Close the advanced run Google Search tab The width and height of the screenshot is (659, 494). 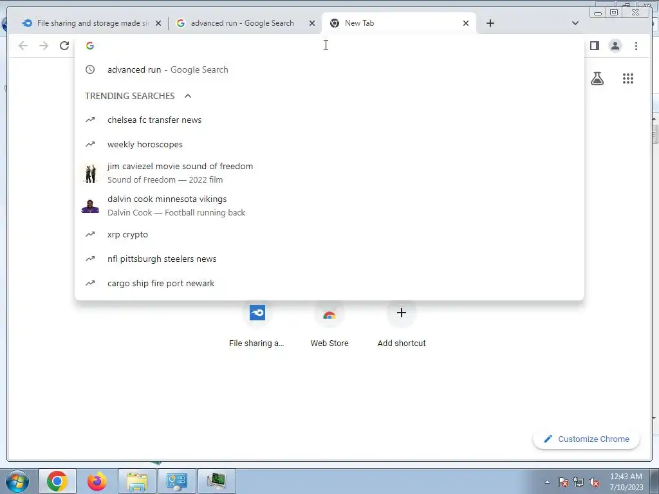[x=312, y=24]
